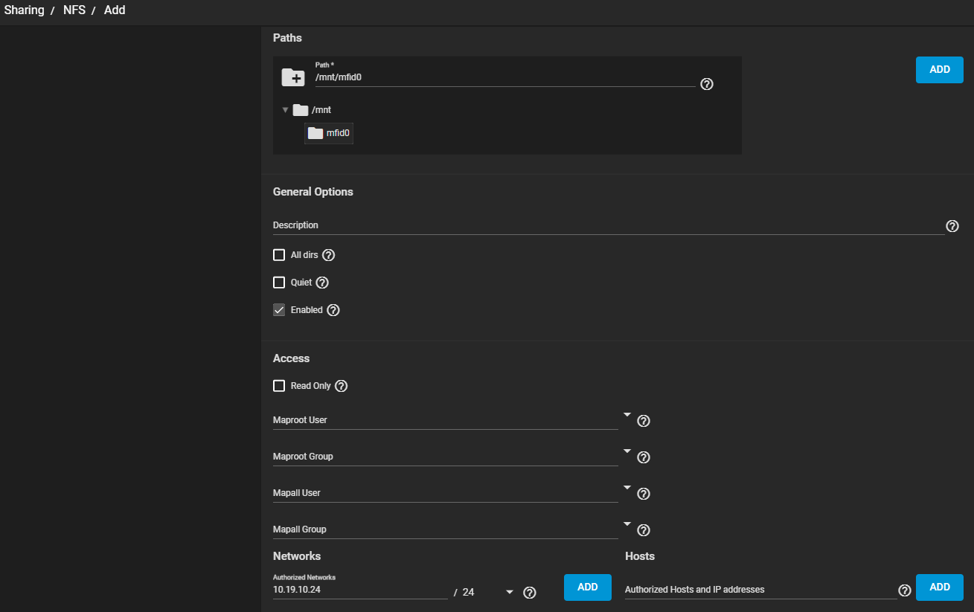Click ADD button for Hosts
This screenshot has width=974, height=612.
940,587
